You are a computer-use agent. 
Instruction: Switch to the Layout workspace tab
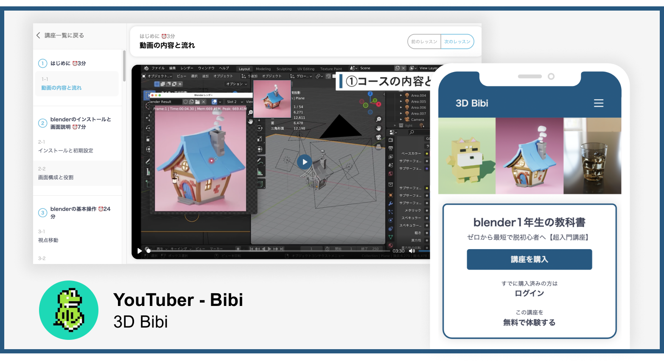(x=244, y=69)
